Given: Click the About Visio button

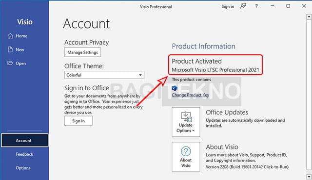Looking at the screenshot, I should (186, 157).
